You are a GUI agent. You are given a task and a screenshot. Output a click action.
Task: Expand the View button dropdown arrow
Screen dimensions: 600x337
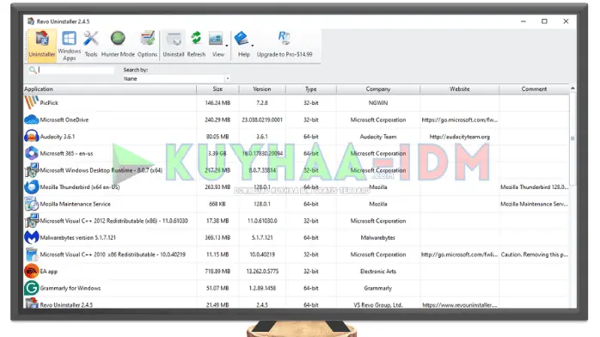[227, 46]
